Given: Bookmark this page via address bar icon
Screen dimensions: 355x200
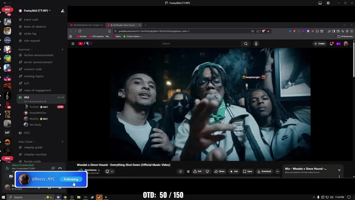Looking at the screenshot, I should point(110,31).
